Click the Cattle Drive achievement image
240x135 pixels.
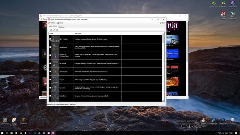pyautogui.click(x=55, y=96)
